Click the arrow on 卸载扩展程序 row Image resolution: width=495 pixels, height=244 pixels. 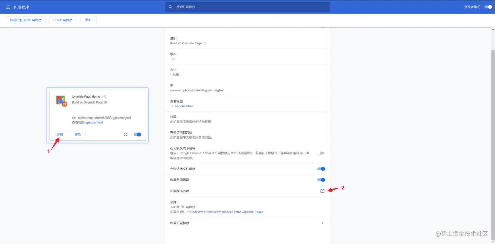click(x=322, y=223)
